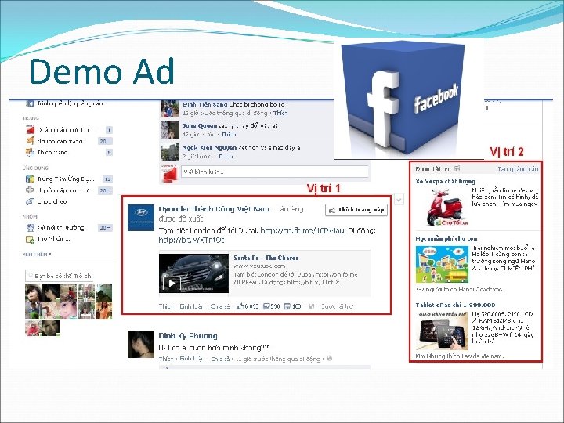Click Bình luận under the Hyundai post
Screen dimensions: 564x423
[192, 306]
